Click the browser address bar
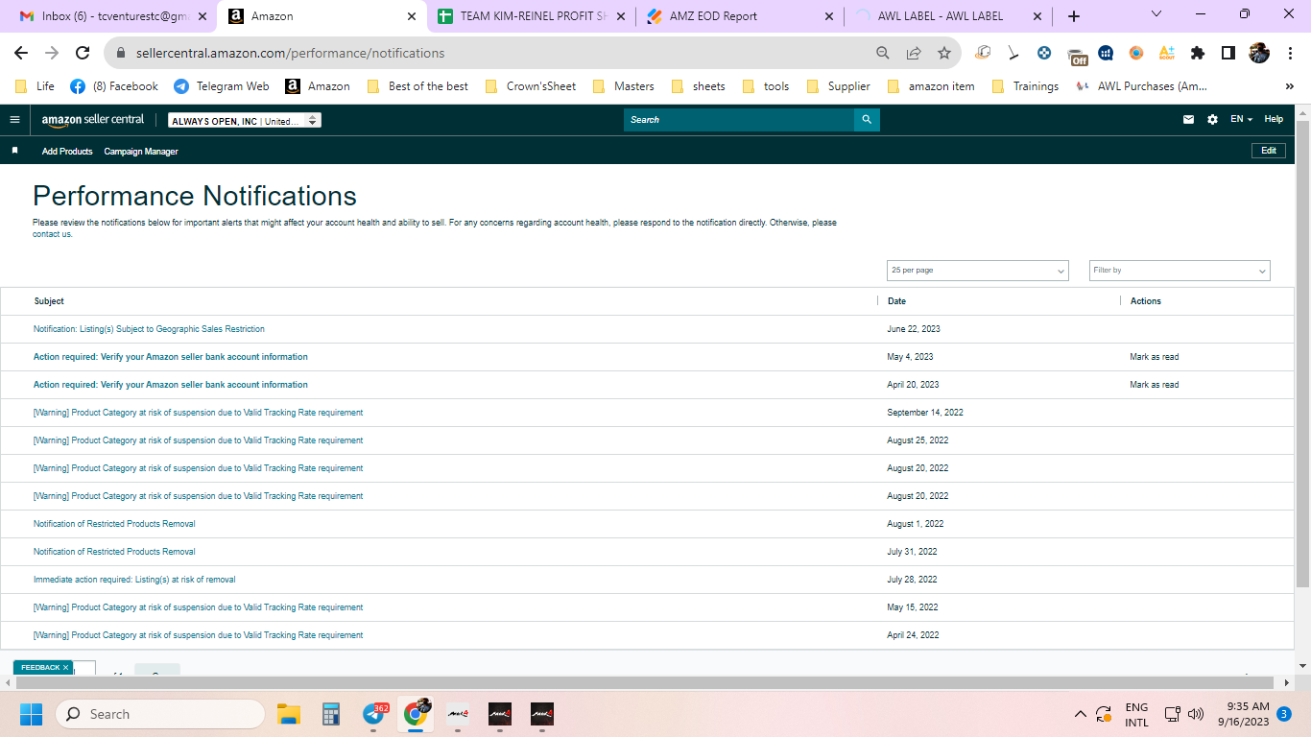Image resolution: width=1311 pixels, height=737 pixels. (x=489, y=53)
